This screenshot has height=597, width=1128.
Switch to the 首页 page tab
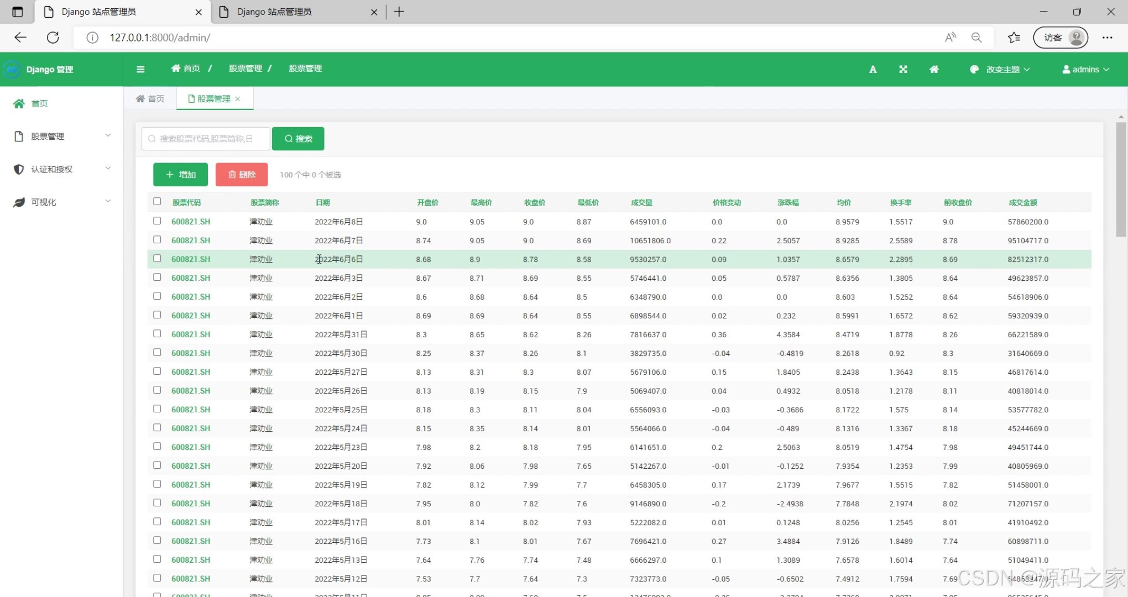click(150, 99)
